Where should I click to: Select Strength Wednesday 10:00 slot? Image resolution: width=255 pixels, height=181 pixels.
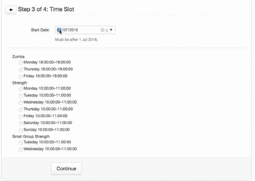(x=21, y=102)
